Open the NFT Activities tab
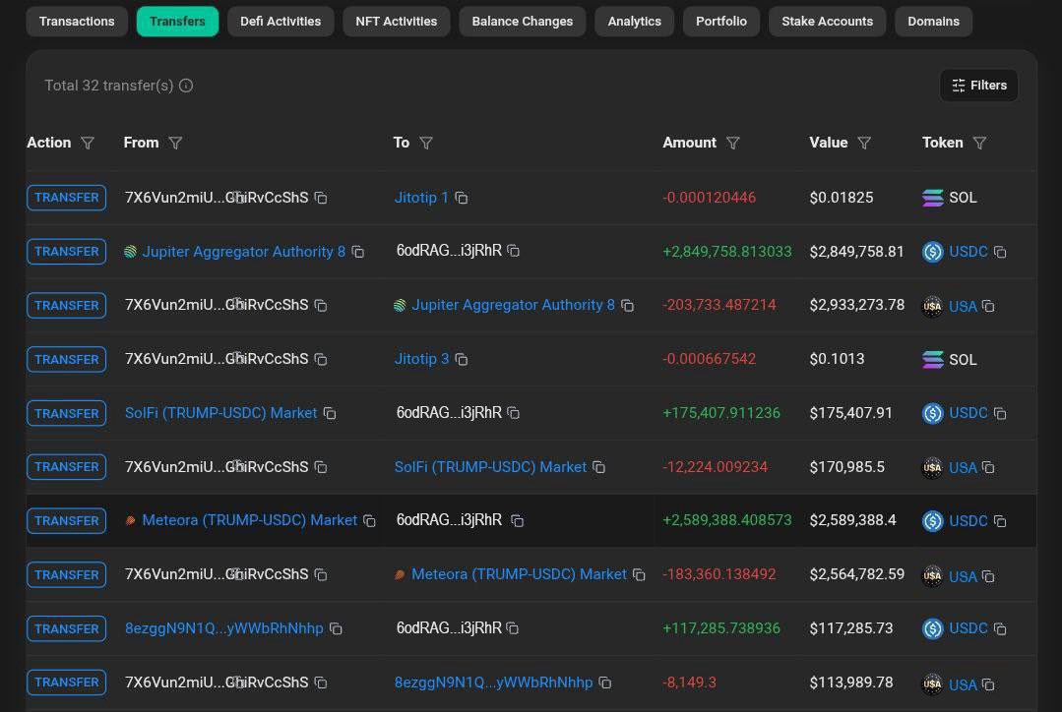This screenshot has height=712, width=1062. pyautogui.click(x=397, y=21)
